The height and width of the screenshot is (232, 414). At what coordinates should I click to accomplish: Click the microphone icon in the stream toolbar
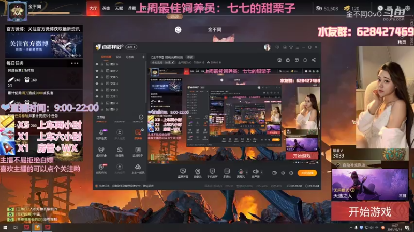[x=241, y=172]
